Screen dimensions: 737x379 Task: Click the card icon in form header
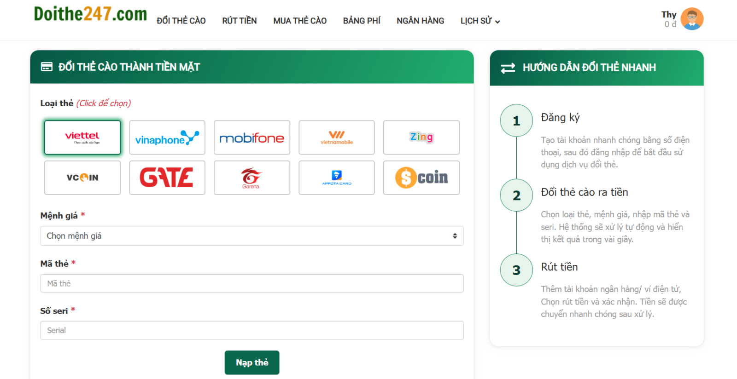coord(47,67)
